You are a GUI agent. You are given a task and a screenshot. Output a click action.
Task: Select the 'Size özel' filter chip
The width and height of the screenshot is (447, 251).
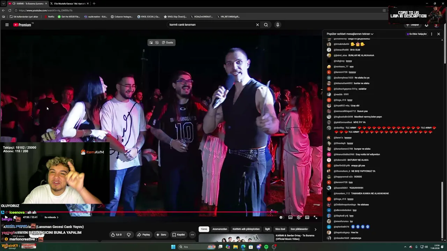280,229
